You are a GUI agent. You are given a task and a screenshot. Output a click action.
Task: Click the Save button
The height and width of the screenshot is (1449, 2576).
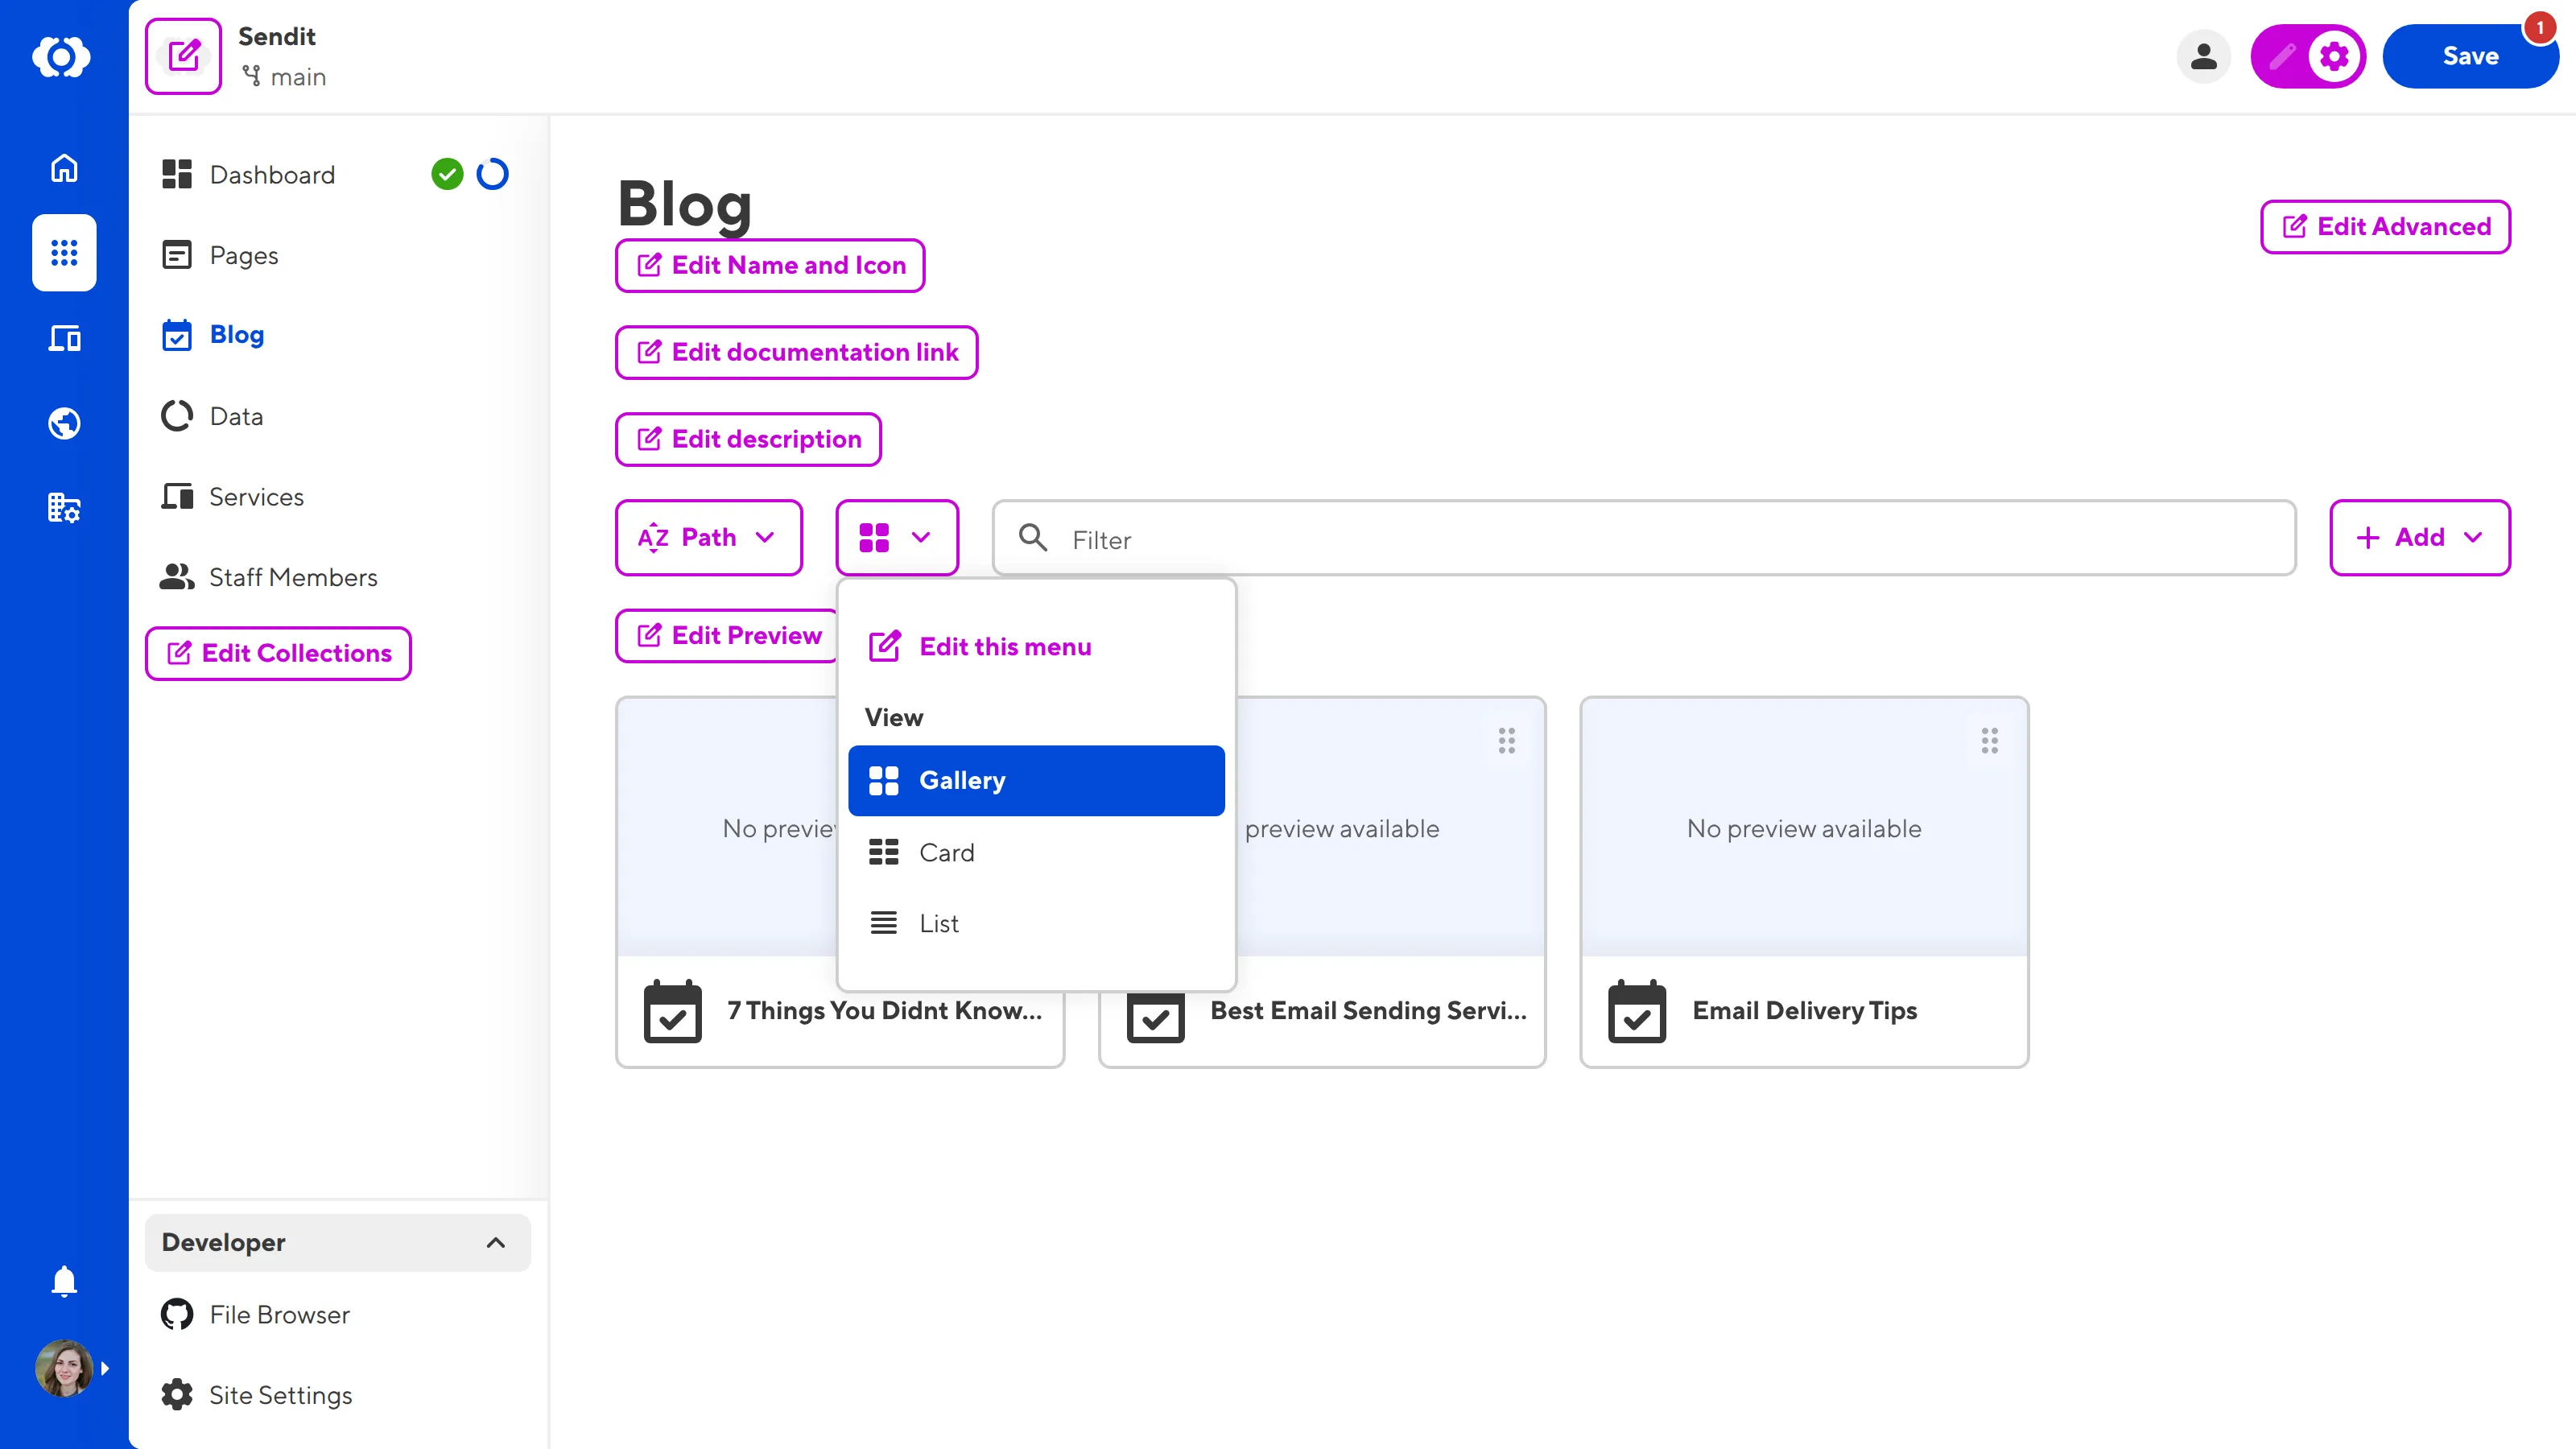coord(2470,56)
